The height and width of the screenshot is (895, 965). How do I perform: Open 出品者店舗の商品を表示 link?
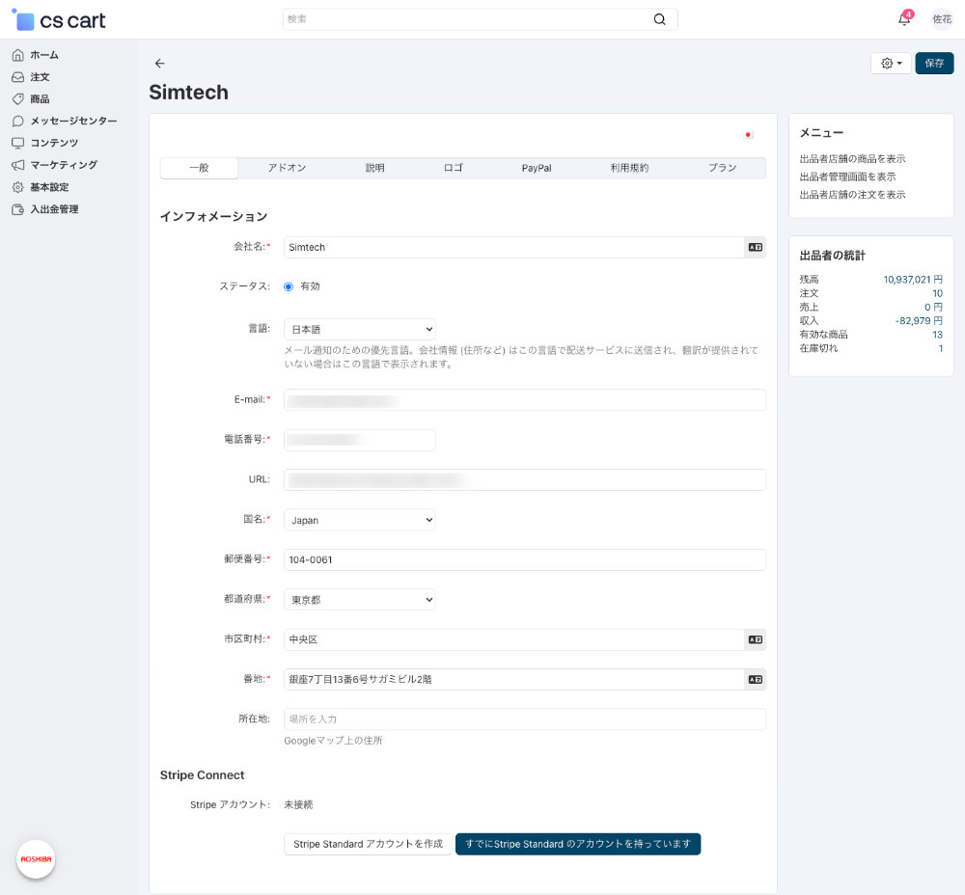click(852, 159)
